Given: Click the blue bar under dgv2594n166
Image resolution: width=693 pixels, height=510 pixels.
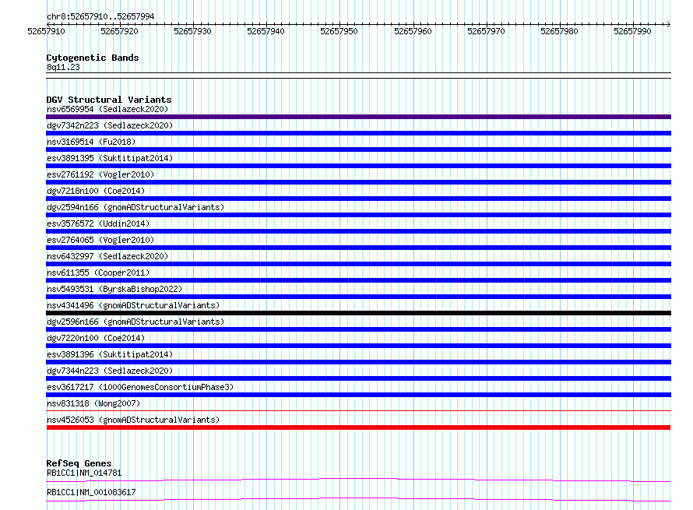Looking at the screenshot, I should pos(358,215).
